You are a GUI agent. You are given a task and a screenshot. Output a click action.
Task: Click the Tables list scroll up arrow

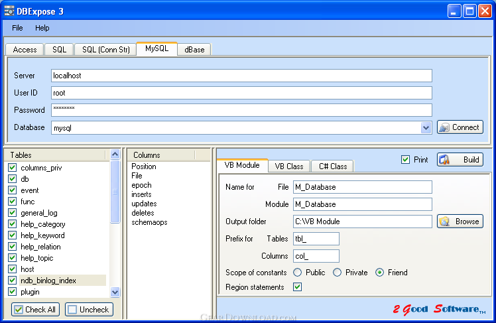coord(115,155)
